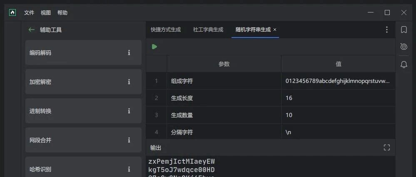This screenshot has height=177, width=416.
Task: Click the radar target icon in sidebar
Action: [x=404, y=47]
